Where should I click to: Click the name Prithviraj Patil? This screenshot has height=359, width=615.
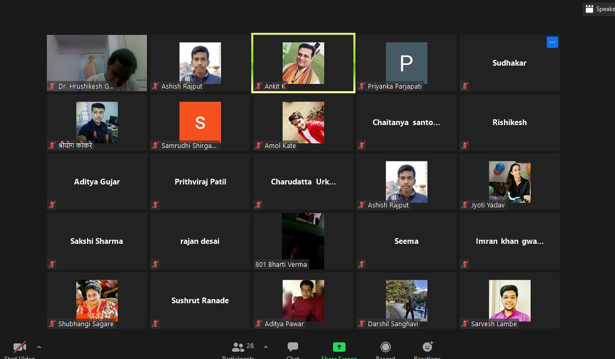click(x=200, y=182)
